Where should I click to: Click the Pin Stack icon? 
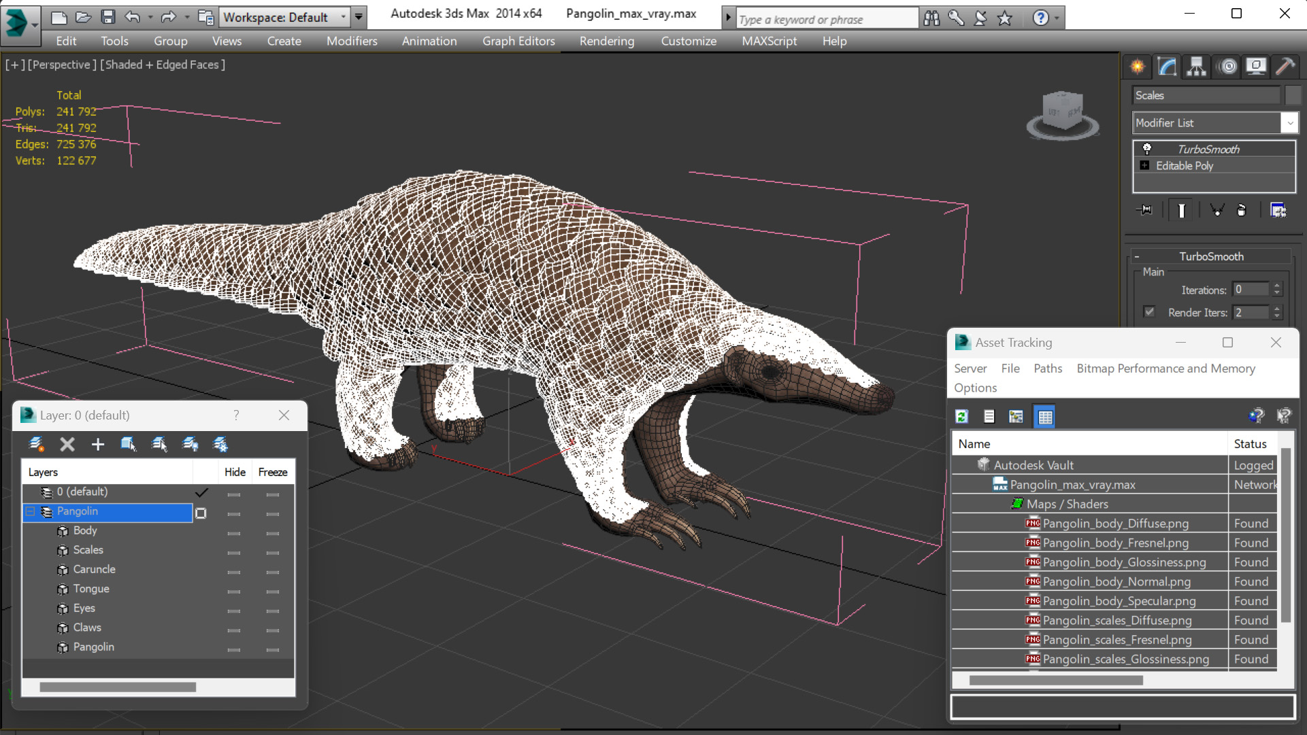pos(1144,210)
